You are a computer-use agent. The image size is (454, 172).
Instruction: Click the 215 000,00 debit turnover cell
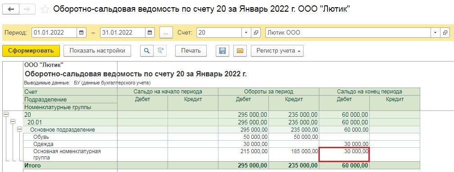243,154
